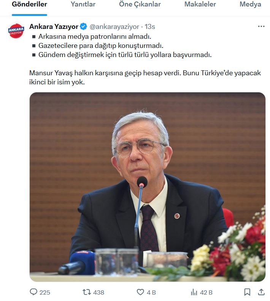270x301 pixels.
Task: View post analytics bar chart icon
Action: pos(194,292)
